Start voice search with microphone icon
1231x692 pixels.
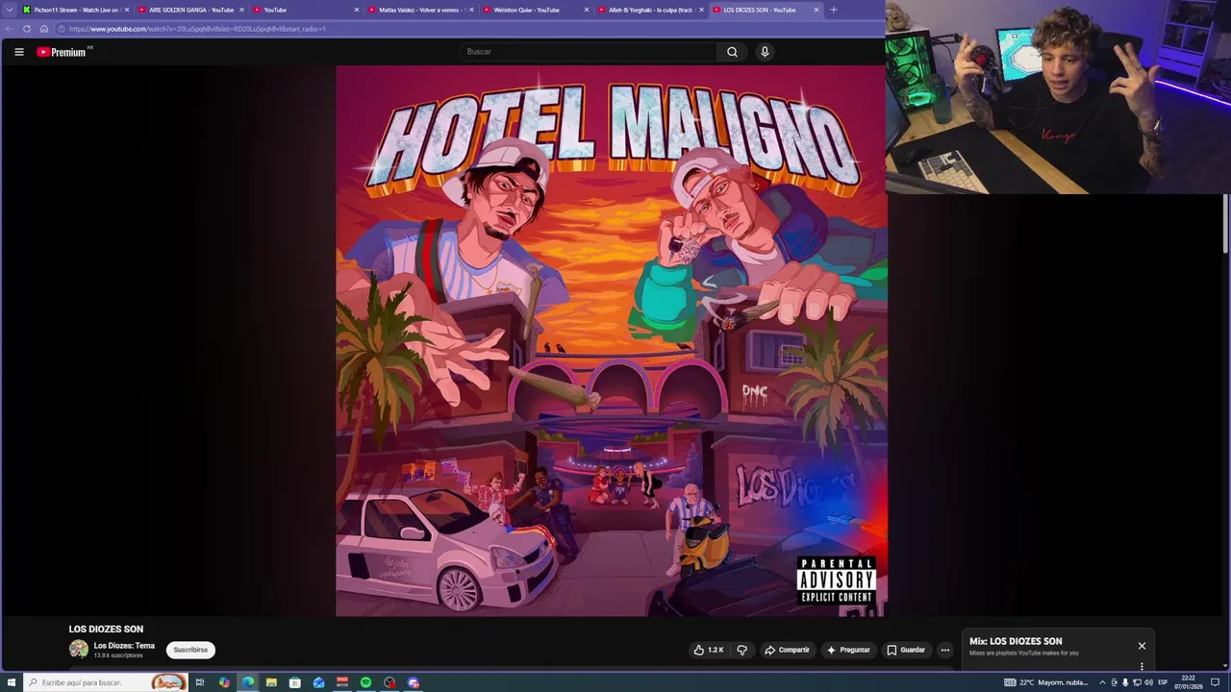point(765,52)
